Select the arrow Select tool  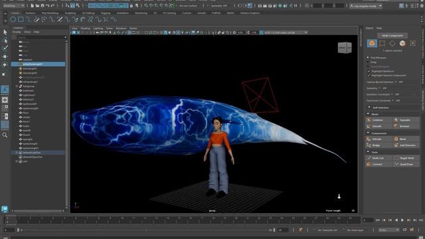pyautogui.click(x=5, y=33)
